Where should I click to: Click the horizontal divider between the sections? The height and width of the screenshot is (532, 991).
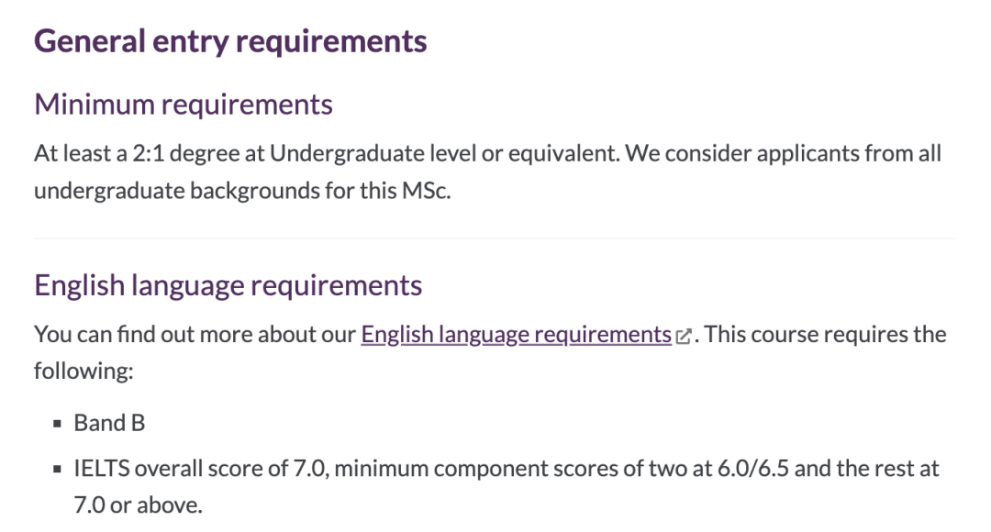click(x=495, y=238)
